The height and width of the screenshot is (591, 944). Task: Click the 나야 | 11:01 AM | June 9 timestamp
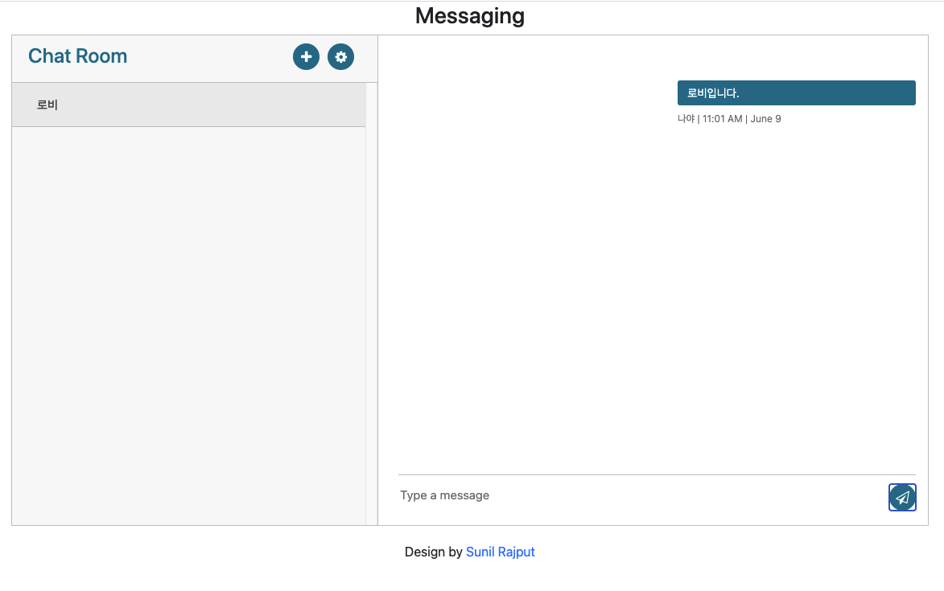click(729, 119)
